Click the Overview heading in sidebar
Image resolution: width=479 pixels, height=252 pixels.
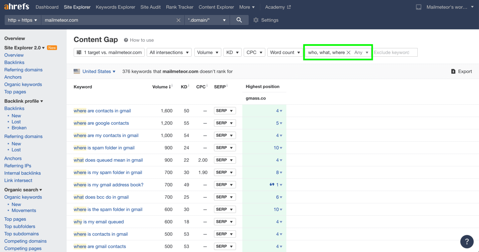15,38
